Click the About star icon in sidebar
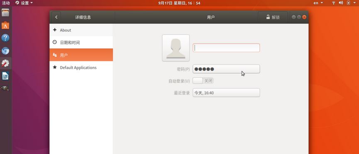Image resolution: width=359 pixels, height=154 pixels. 55,30
